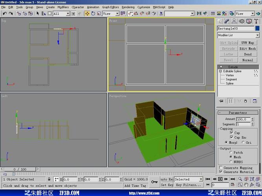The width and height of the screenshot is (262, 196).
Task: Collapse the Parameters rollout
Action: pos(238,113)
